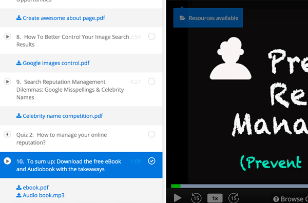
Task: Click the lightning bolt quiz icon
Action: pyautogui.click(x=8, y=134)
